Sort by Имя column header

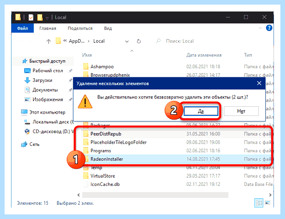pos(87,55)
